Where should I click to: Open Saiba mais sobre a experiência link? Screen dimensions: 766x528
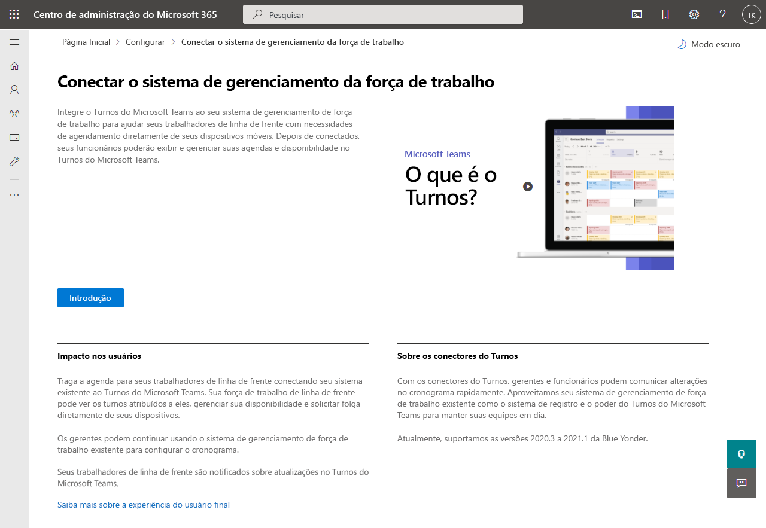pos(144,505)
